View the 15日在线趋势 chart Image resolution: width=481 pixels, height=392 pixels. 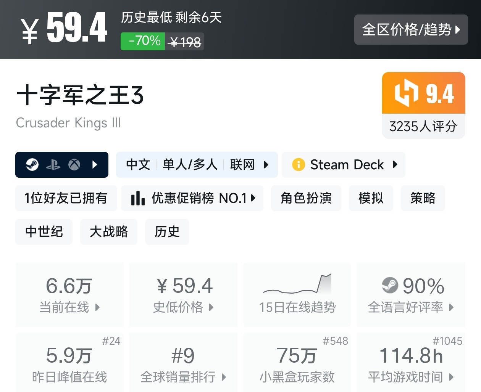[x=297, y=294]
